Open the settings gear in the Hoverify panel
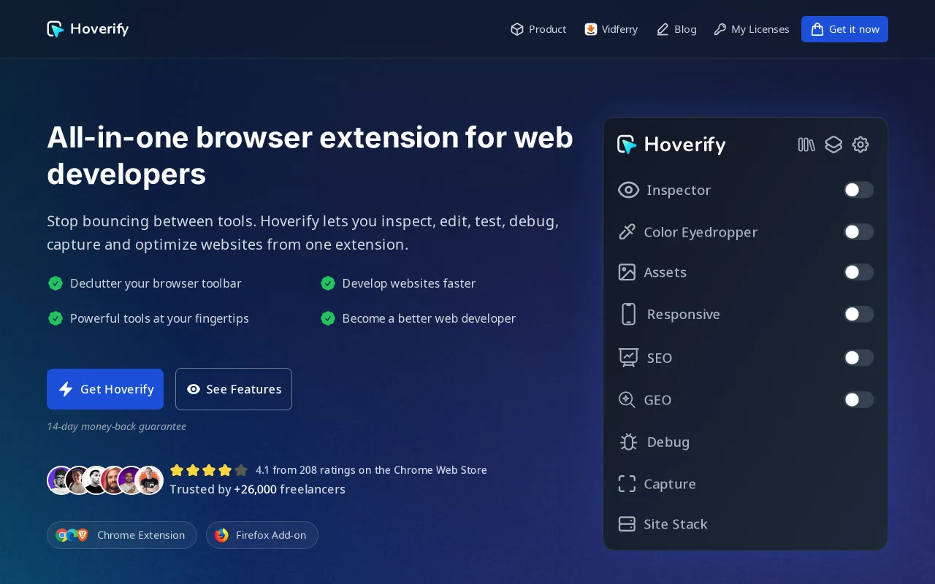Image resolution: width=935 pixels, height=584 pixels. click(x=860, y=145)
